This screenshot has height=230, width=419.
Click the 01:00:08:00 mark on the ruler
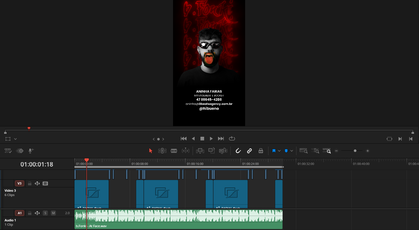140,164
